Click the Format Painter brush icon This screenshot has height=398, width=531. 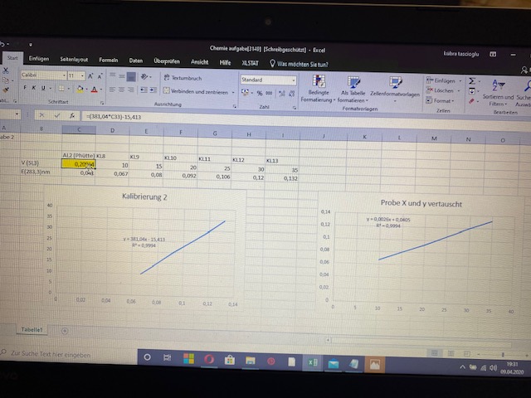click(x=5, y=90)
